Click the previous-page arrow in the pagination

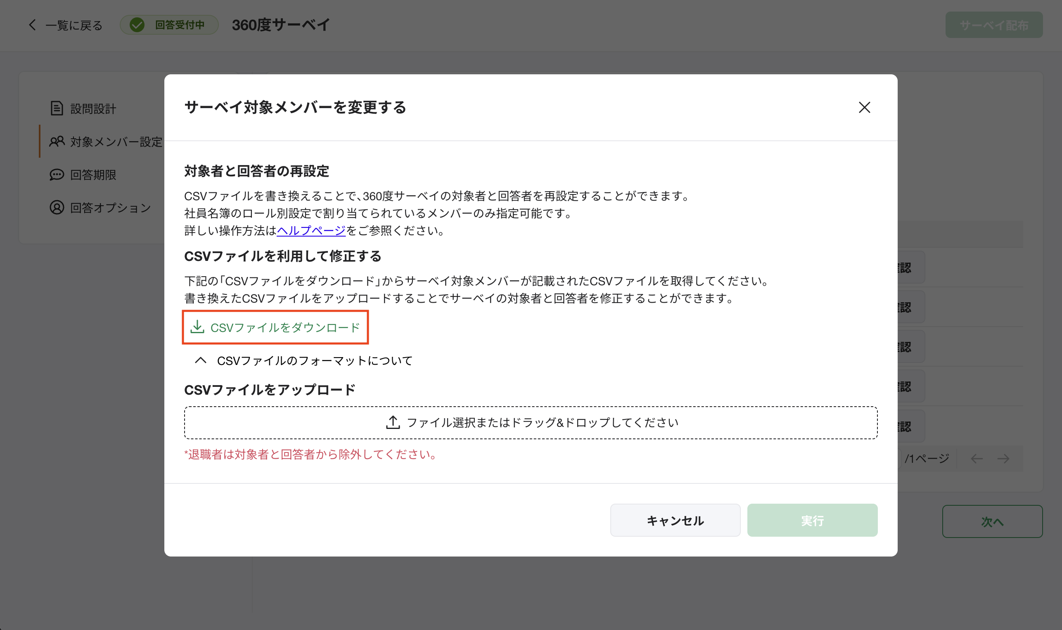[977, 459]
